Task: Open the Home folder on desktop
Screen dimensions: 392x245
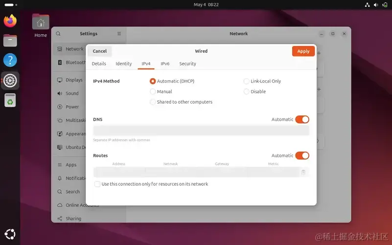Action: (41, 26)
